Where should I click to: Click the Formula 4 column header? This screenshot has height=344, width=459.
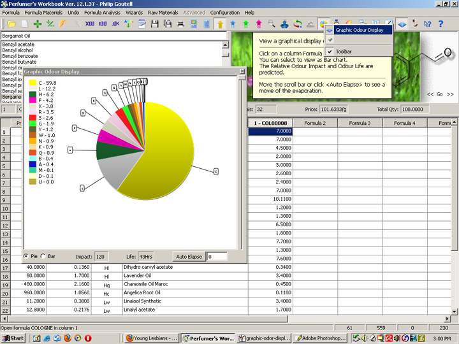tap(405, 123)
